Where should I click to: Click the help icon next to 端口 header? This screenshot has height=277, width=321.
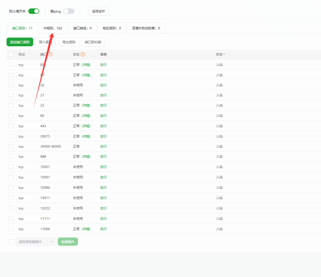50,54
